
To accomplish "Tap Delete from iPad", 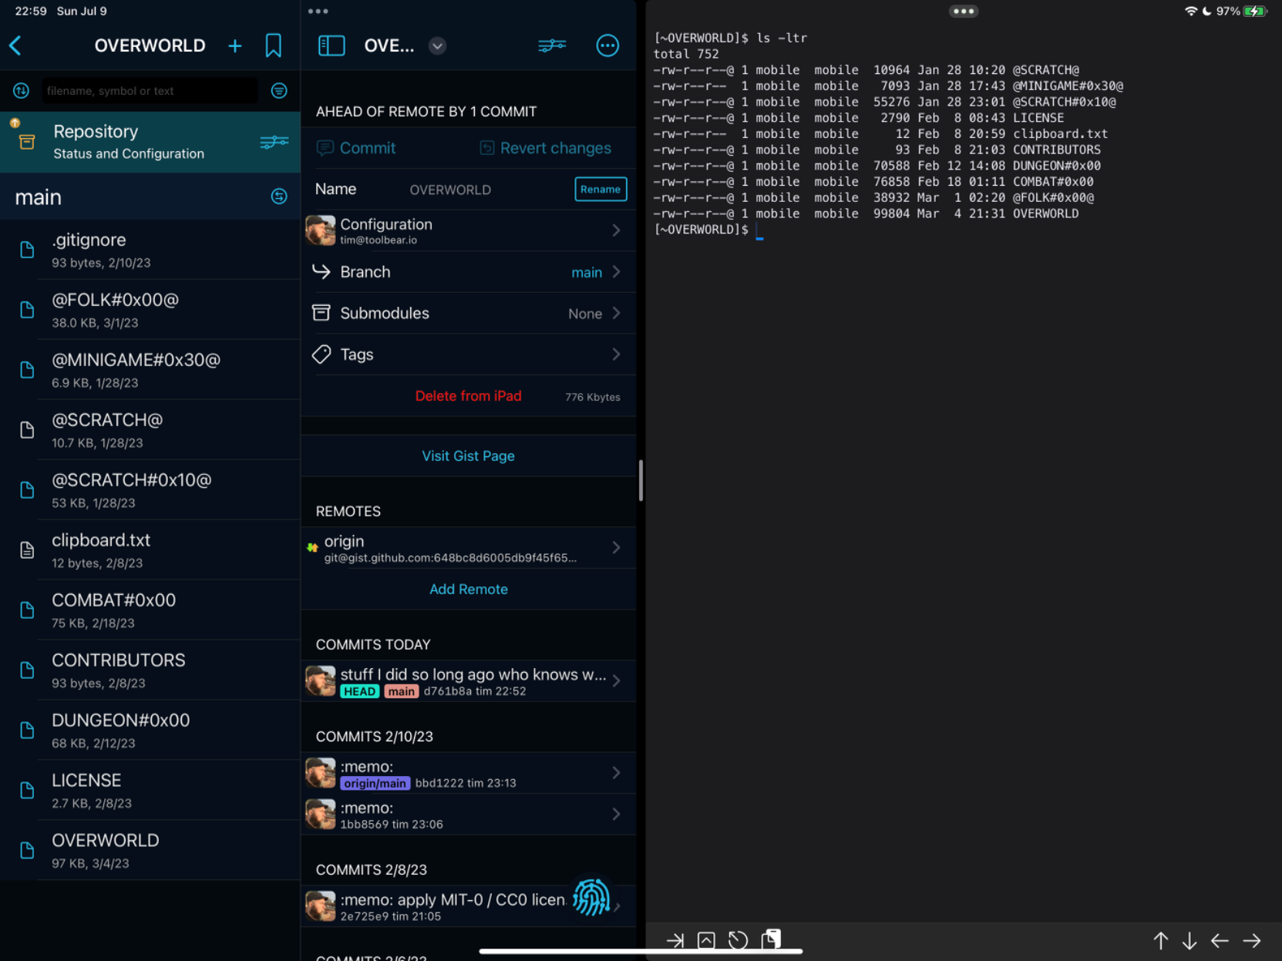I will pyautogui.click(x=468, y=396).
